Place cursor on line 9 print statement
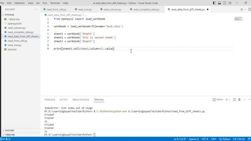The height and width of the screenshot is (141, 251). (84, 49)
